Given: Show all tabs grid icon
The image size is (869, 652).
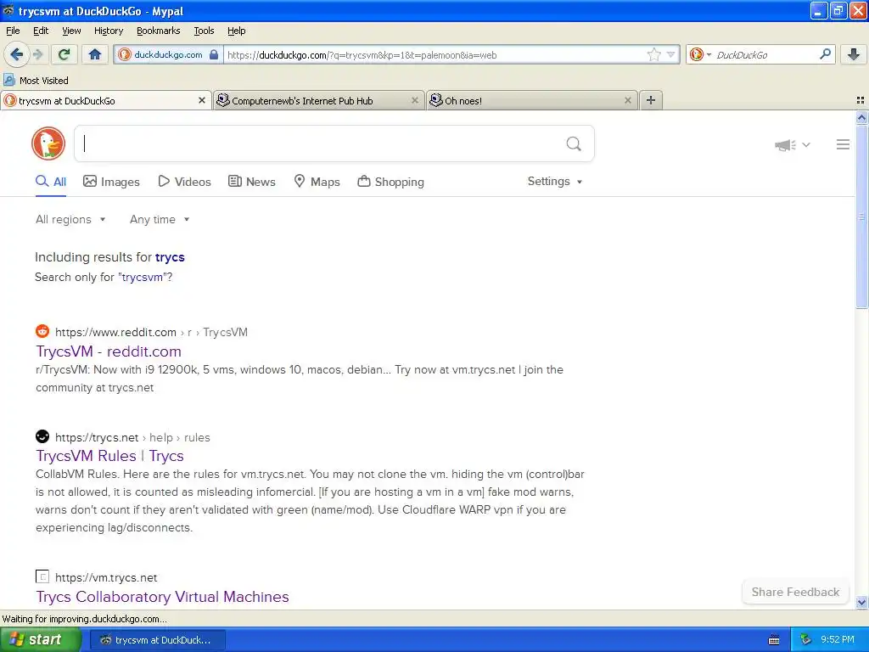Looking at the screenshot, I should click(861, 100).
